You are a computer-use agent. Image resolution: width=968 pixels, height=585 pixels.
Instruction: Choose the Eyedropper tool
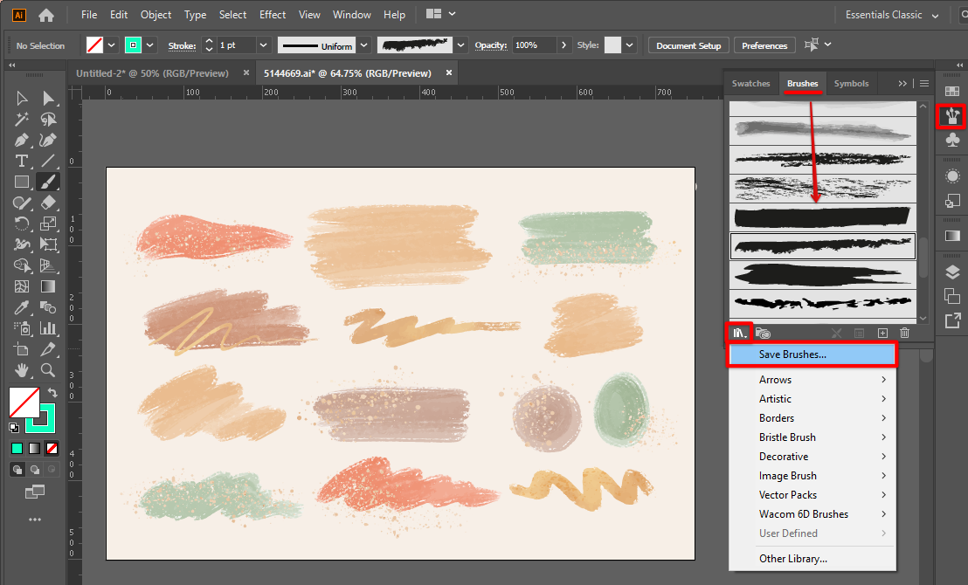[x=22, y=307]
